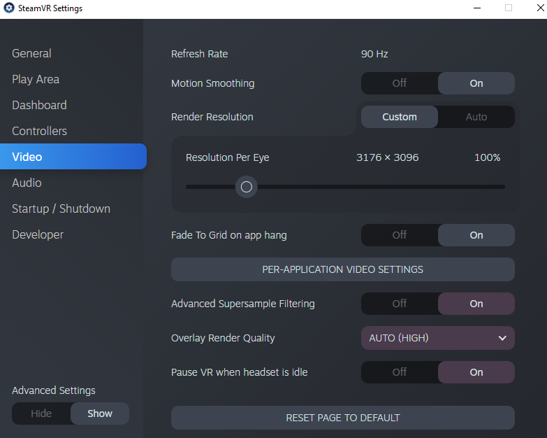Disable Fade To Grid on app hang
Viewport: 547px width, 438px height.
pos(400,235)
